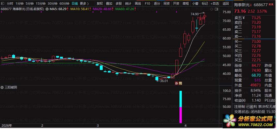Select the 日线 daily period
Screen dimensions: 277x129
point(75,4)
